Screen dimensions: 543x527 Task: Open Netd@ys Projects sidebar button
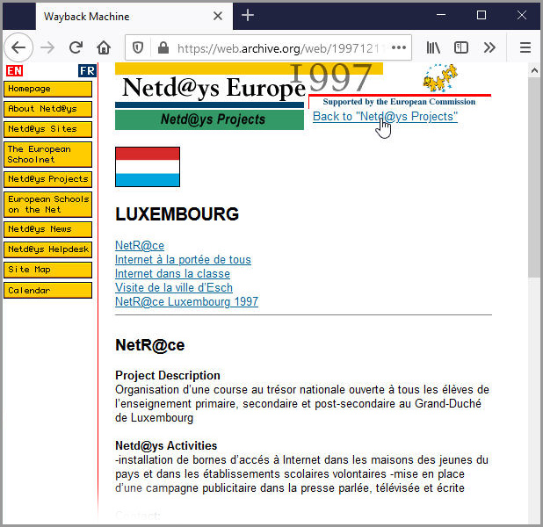(47, 179)
